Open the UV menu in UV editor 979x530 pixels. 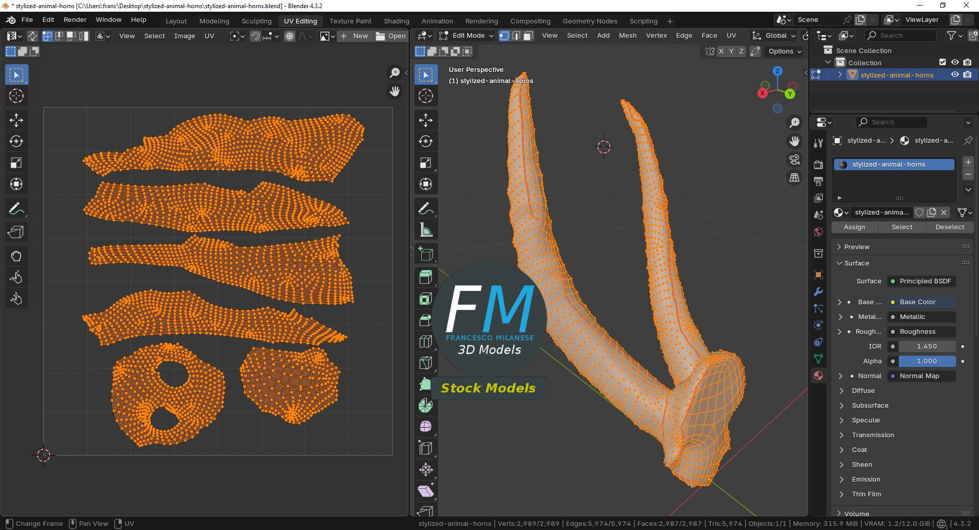click(209, 36)
